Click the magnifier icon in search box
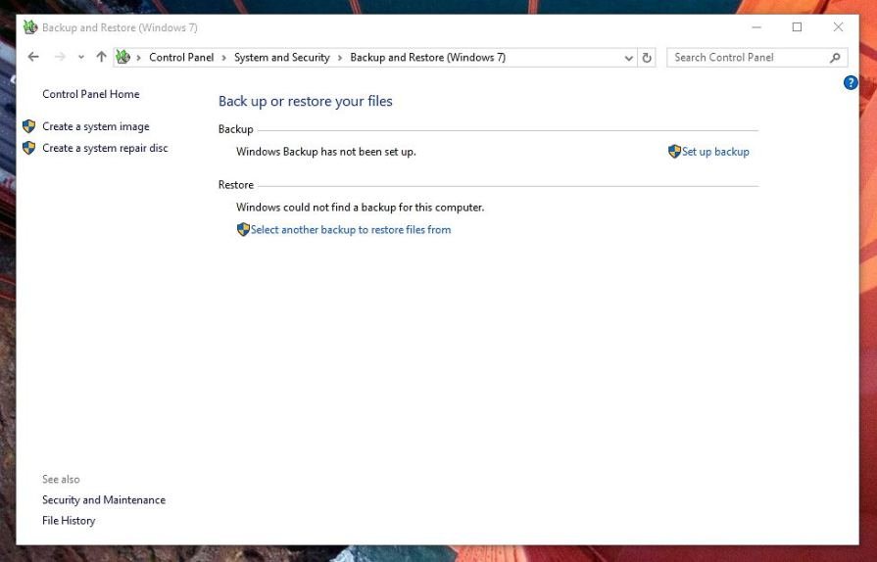The height and width of the screenshot is (562, 877). (x=836, y=58)
